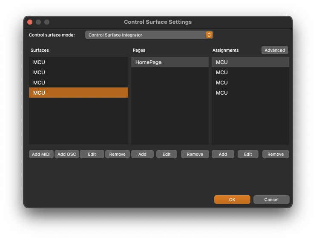Confirm settings with the OK button

(x=232, y=200)
